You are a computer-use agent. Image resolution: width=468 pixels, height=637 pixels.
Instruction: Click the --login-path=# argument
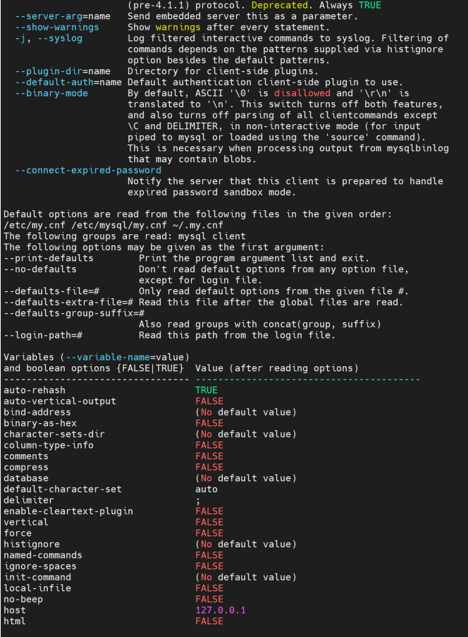pos(43,335)
